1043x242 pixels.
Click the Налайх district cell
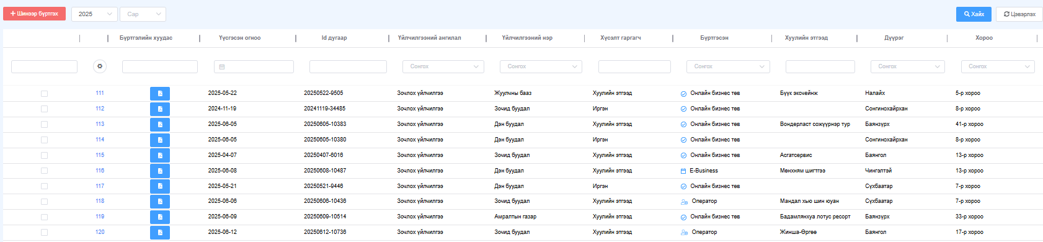coord(875,93)
